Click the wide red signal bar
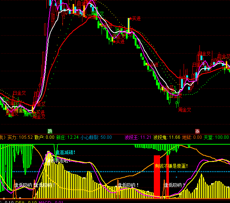 click(157, 176)
